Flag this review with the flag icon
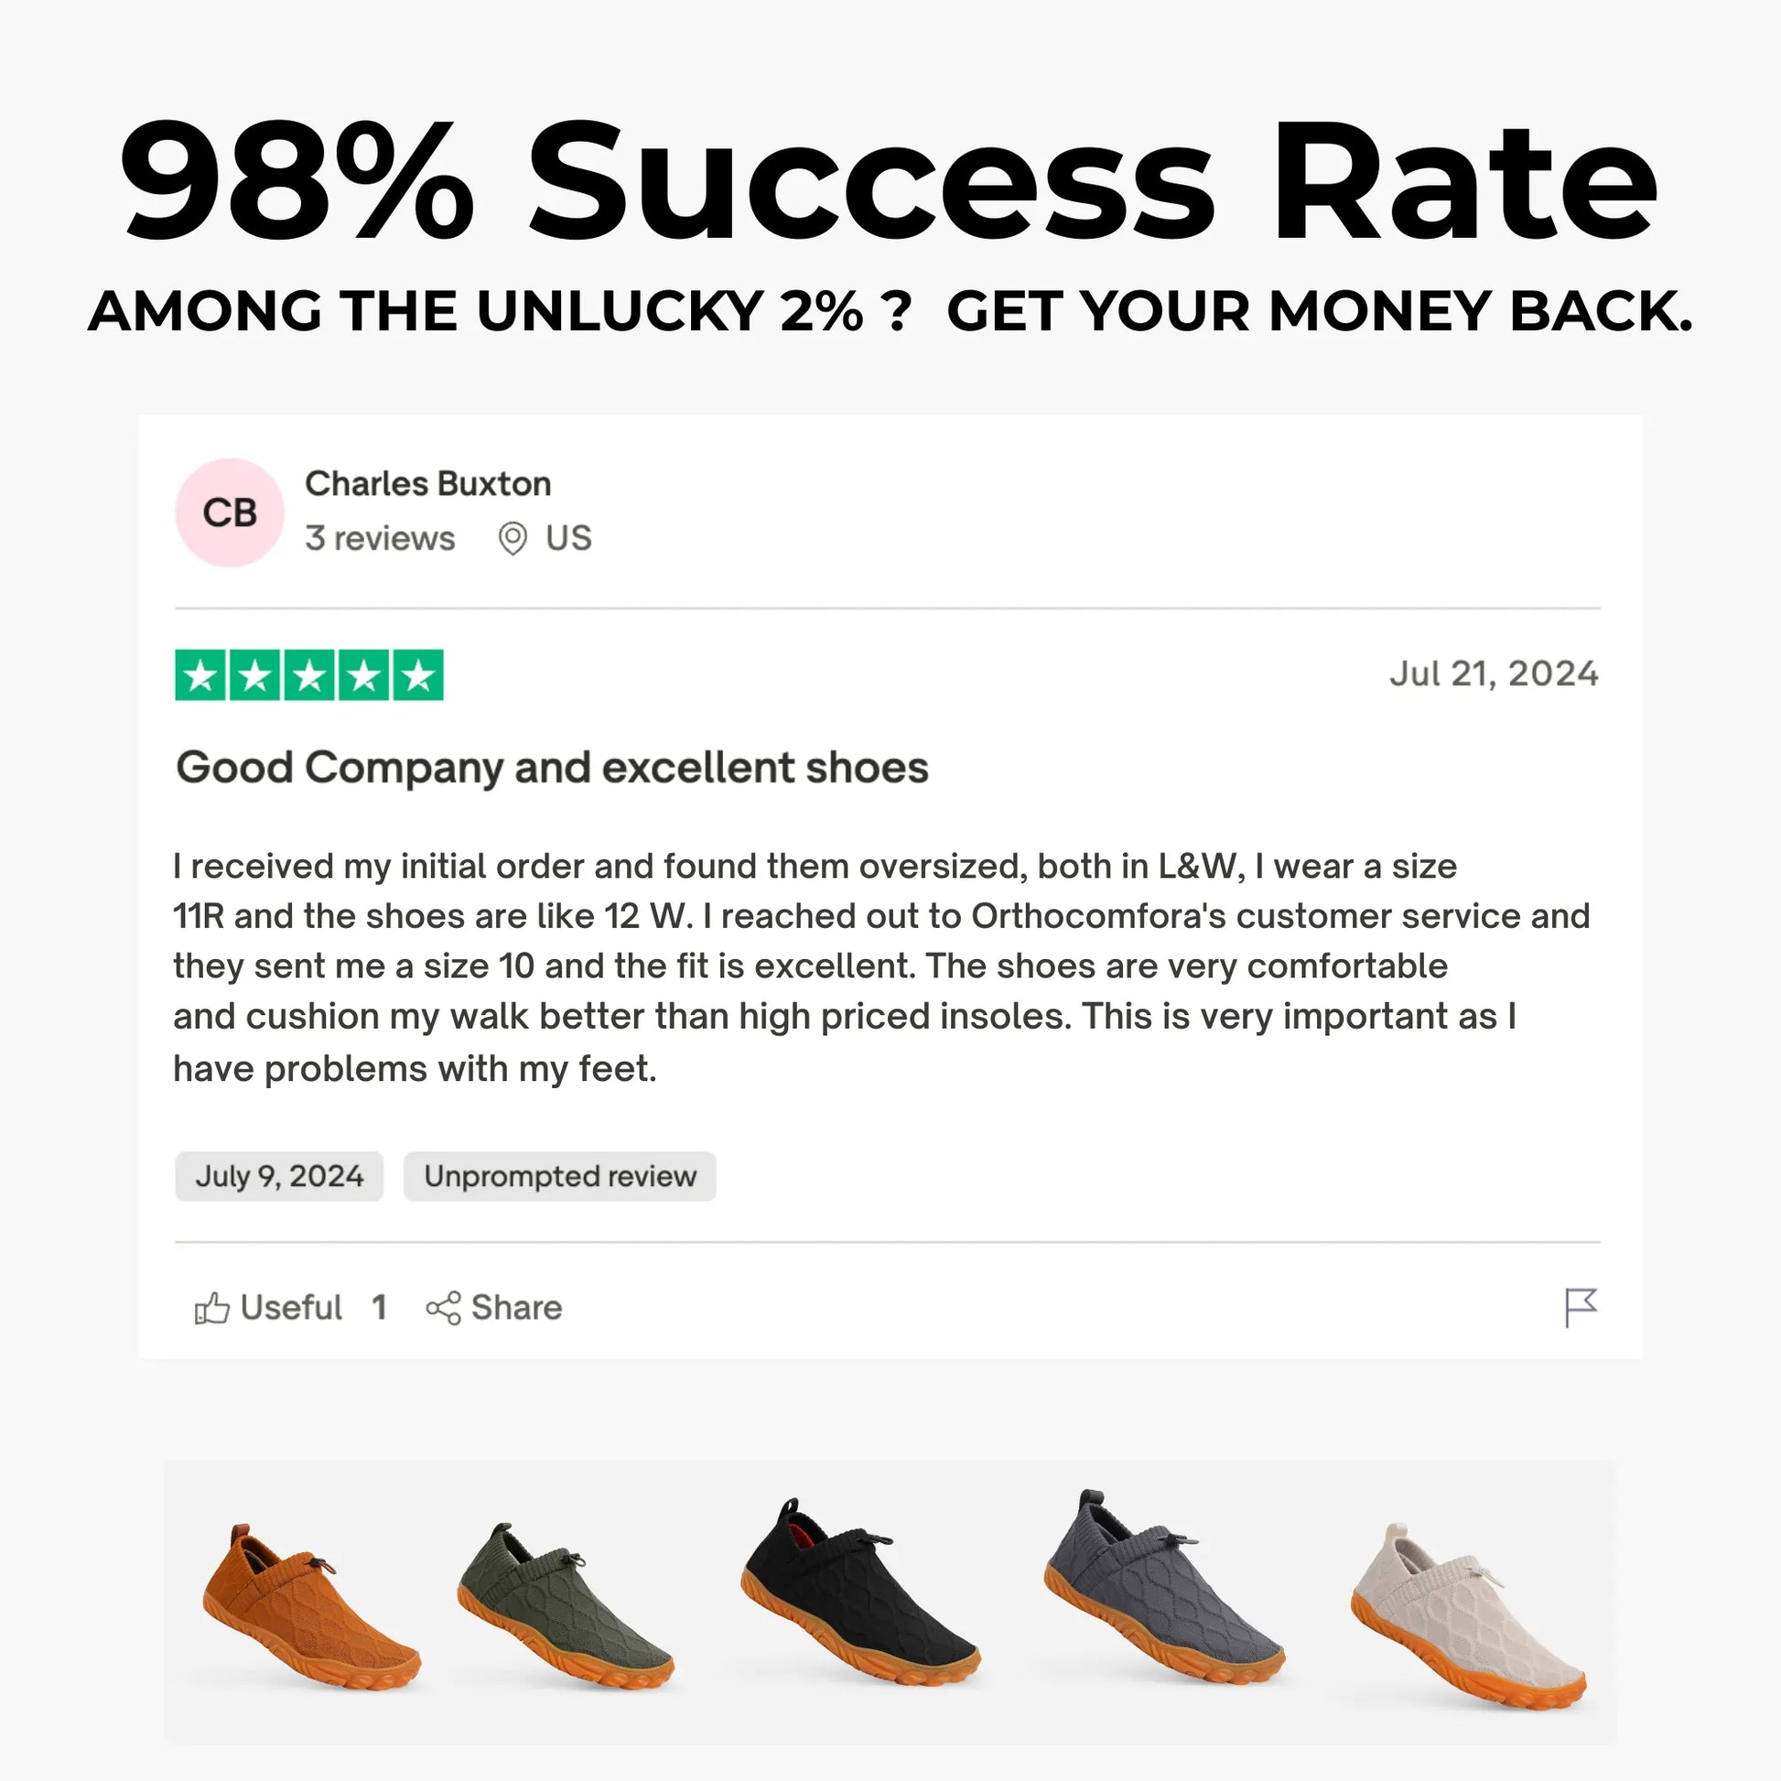The width and height of the screenshot is (1781, 1781). (1580, 1307)
